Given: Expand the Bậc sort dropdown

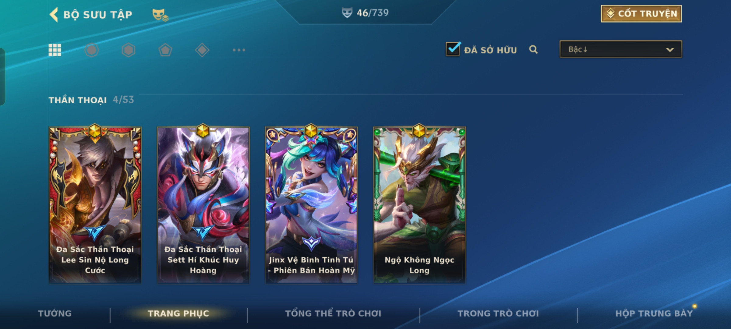Looking at the screenshot, I should (x=621, y=49).
